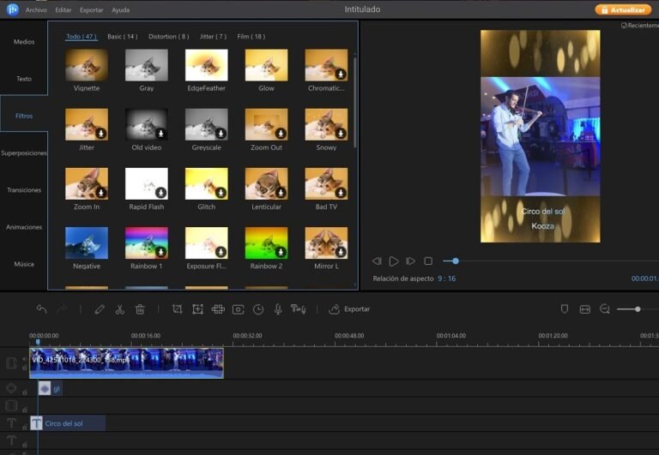Screen dimensions: 659x455
Task: Toggle the filter track eye icon
Action: pyautogui.click(x=11, y=388)
